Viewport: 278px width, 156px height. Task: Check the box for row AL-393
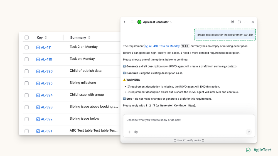(x=27, y=107)
